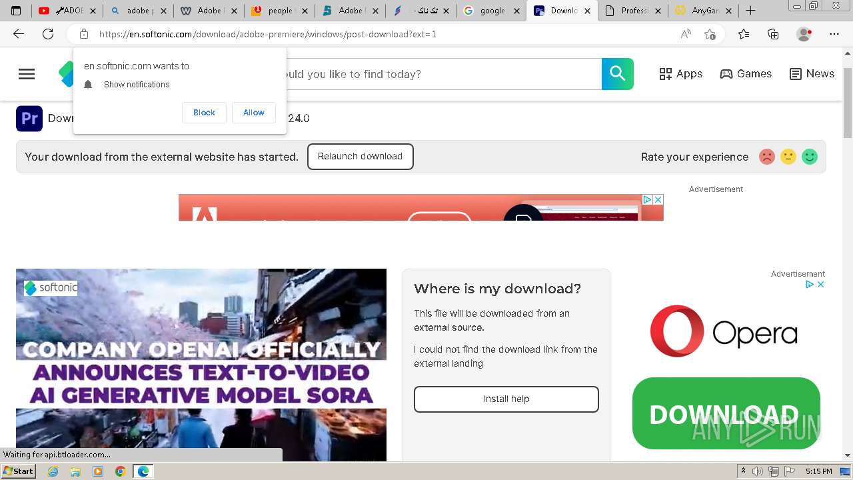Launch Chrome from taskbar
The image size is (853, 480).
click(120, 471)
